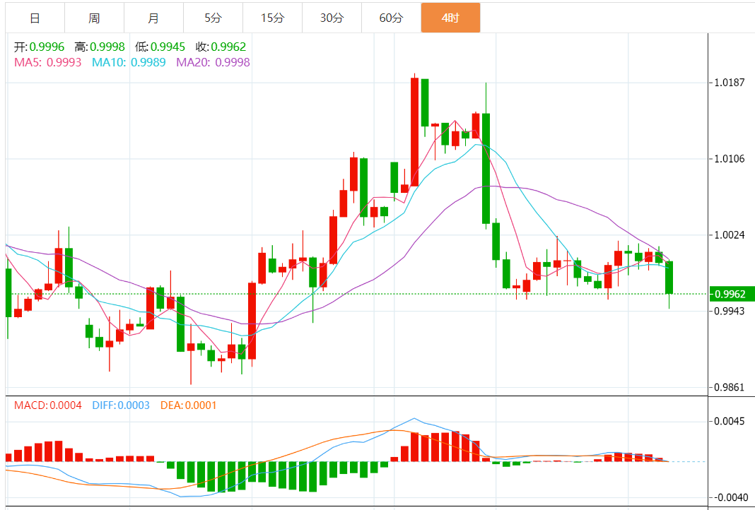
Task: Open the 月 monthly timeframe tab
Action: (x=153, y=18)
